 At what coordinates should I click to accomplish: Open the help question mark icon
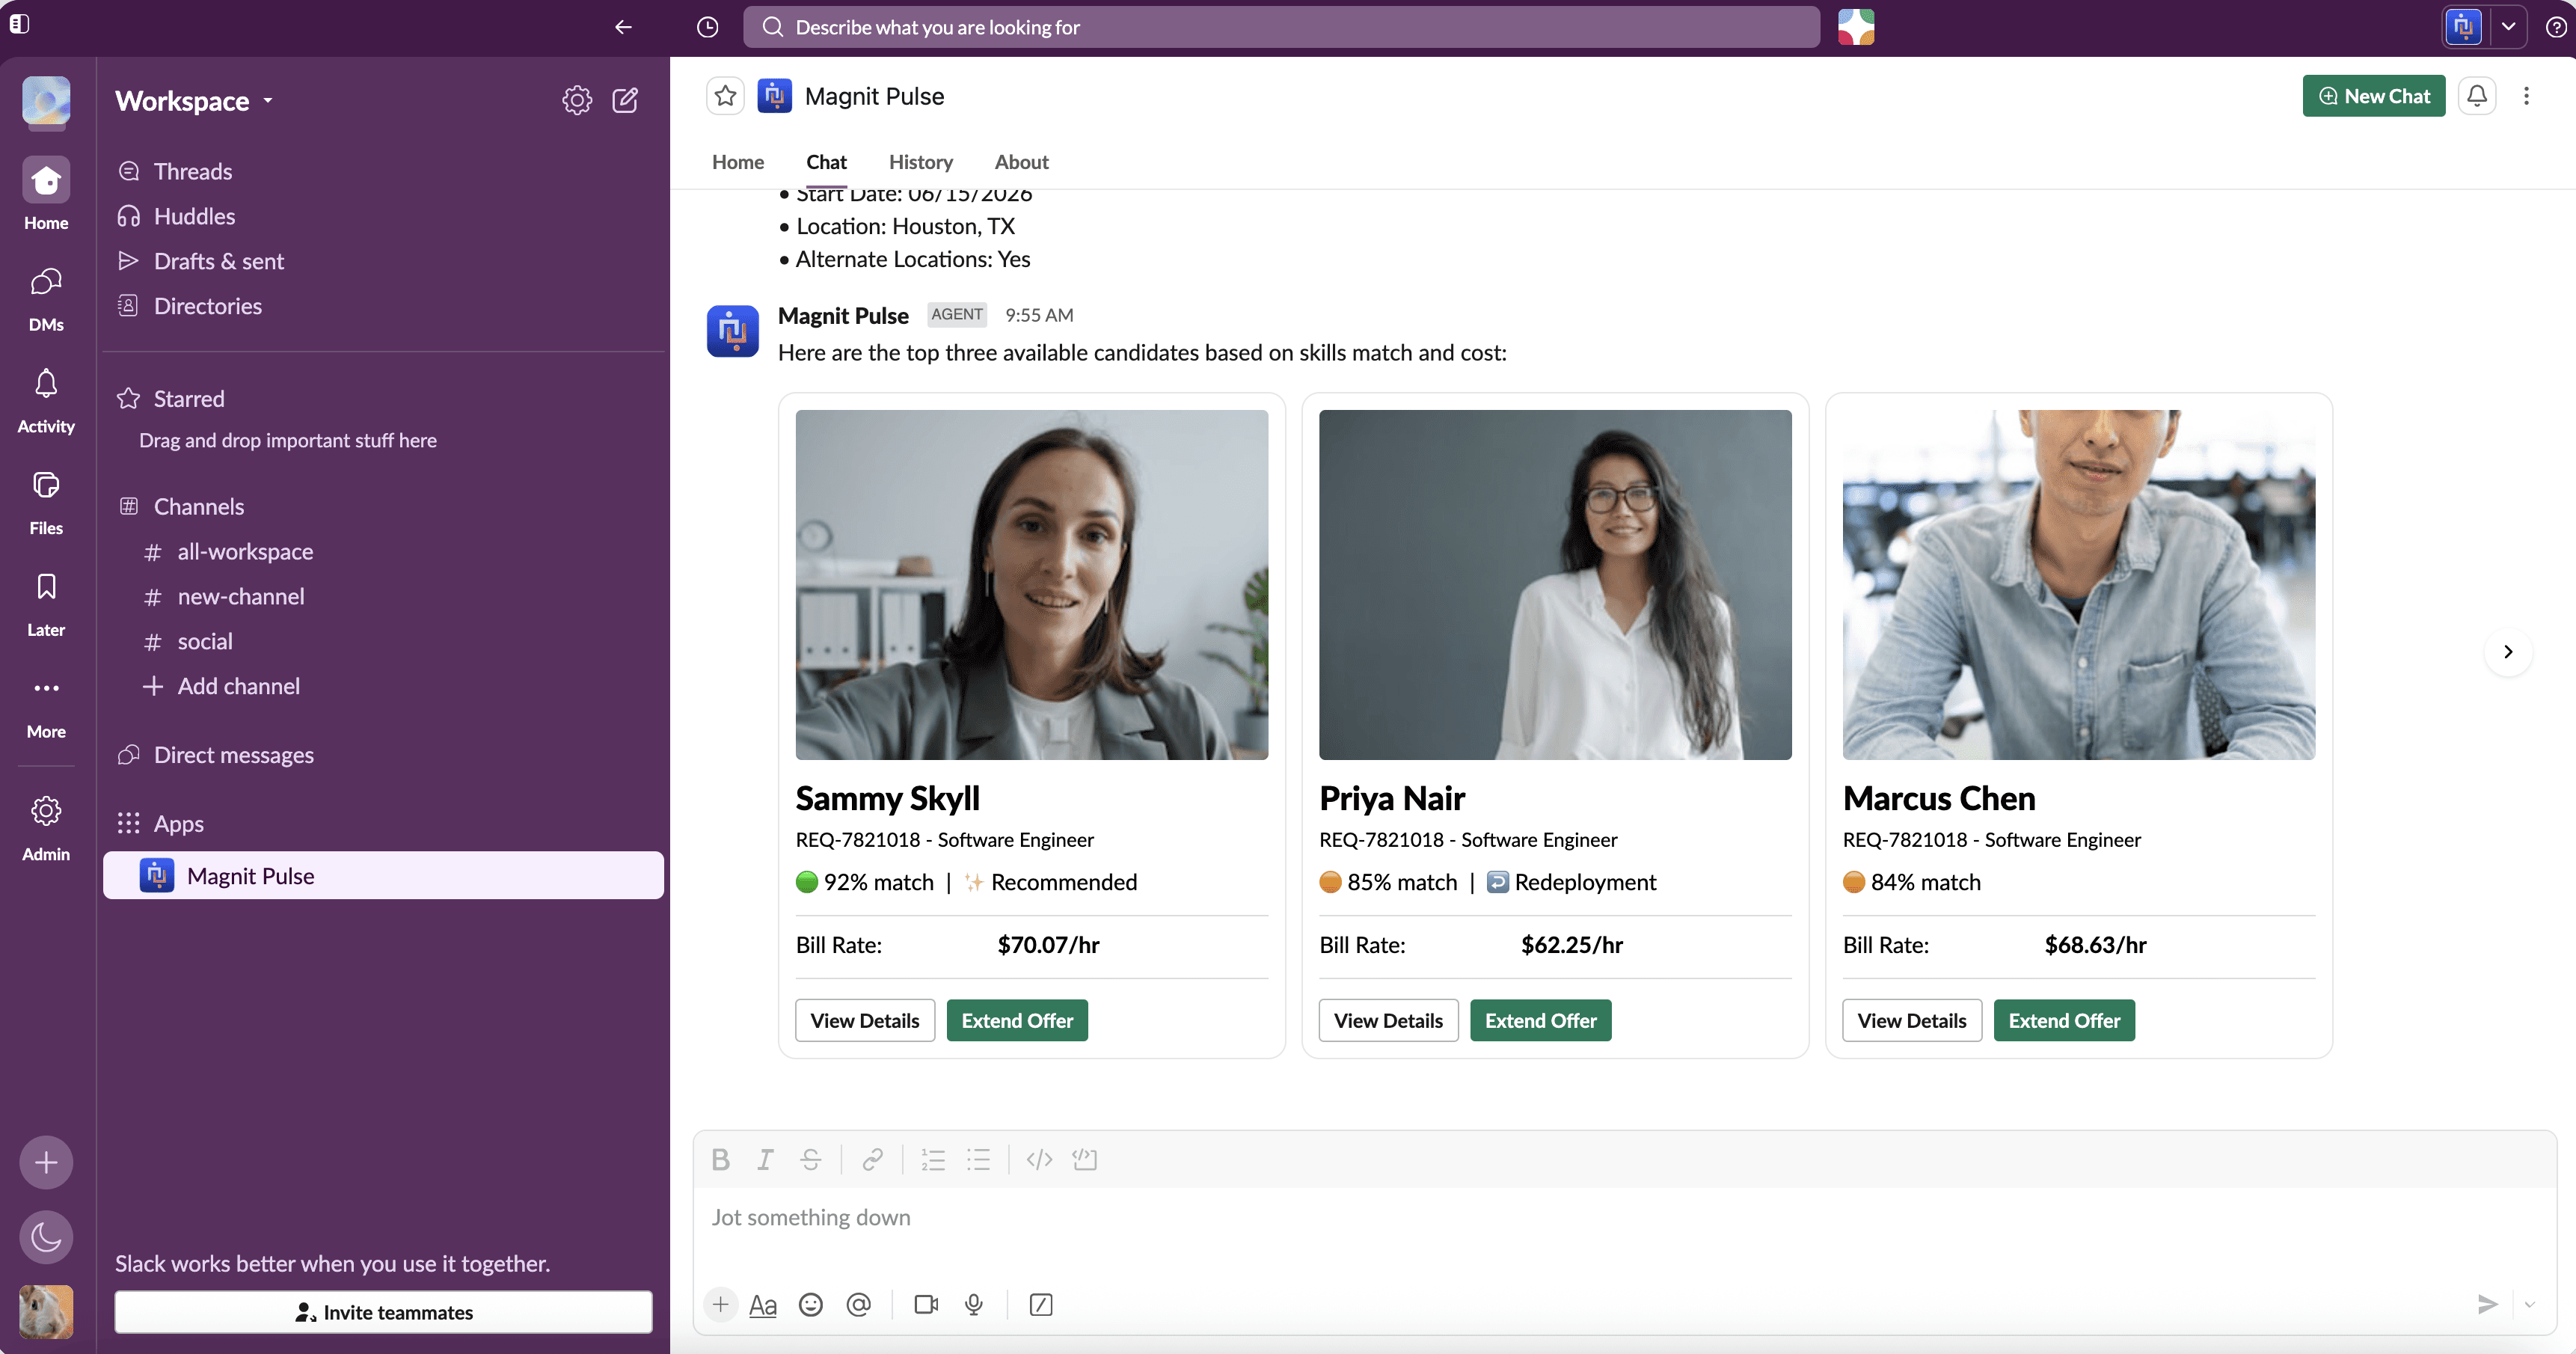[x=2555, y=27]
